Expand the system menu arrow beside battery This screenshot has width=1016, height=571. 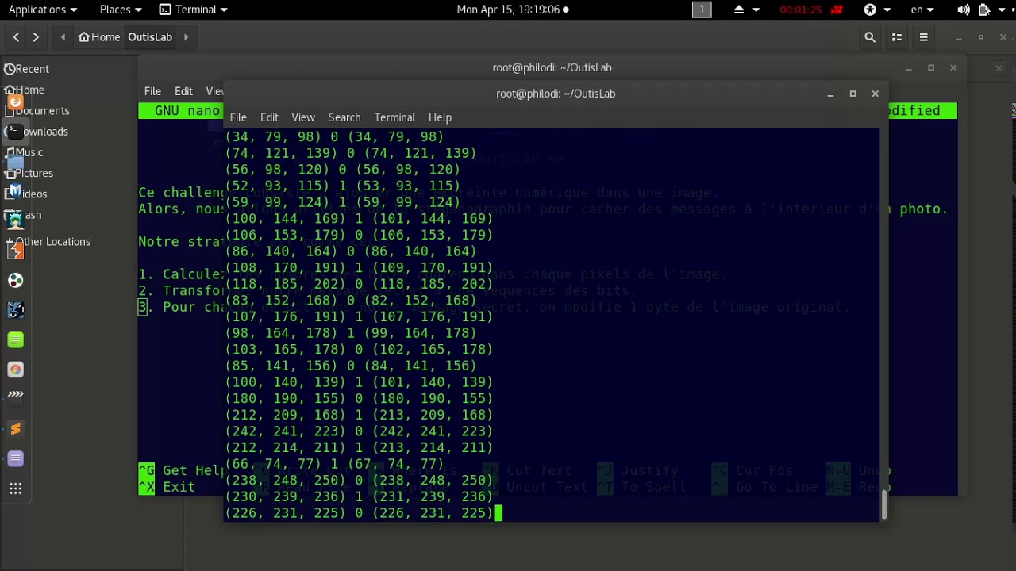1003,10
